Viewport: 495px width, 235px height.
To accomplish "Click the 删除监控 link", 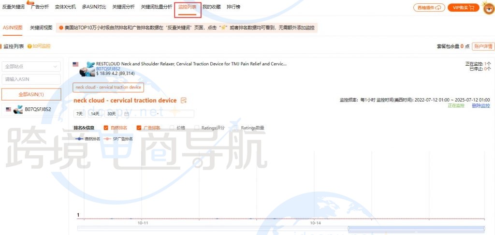I will click(x=480, y=105).
